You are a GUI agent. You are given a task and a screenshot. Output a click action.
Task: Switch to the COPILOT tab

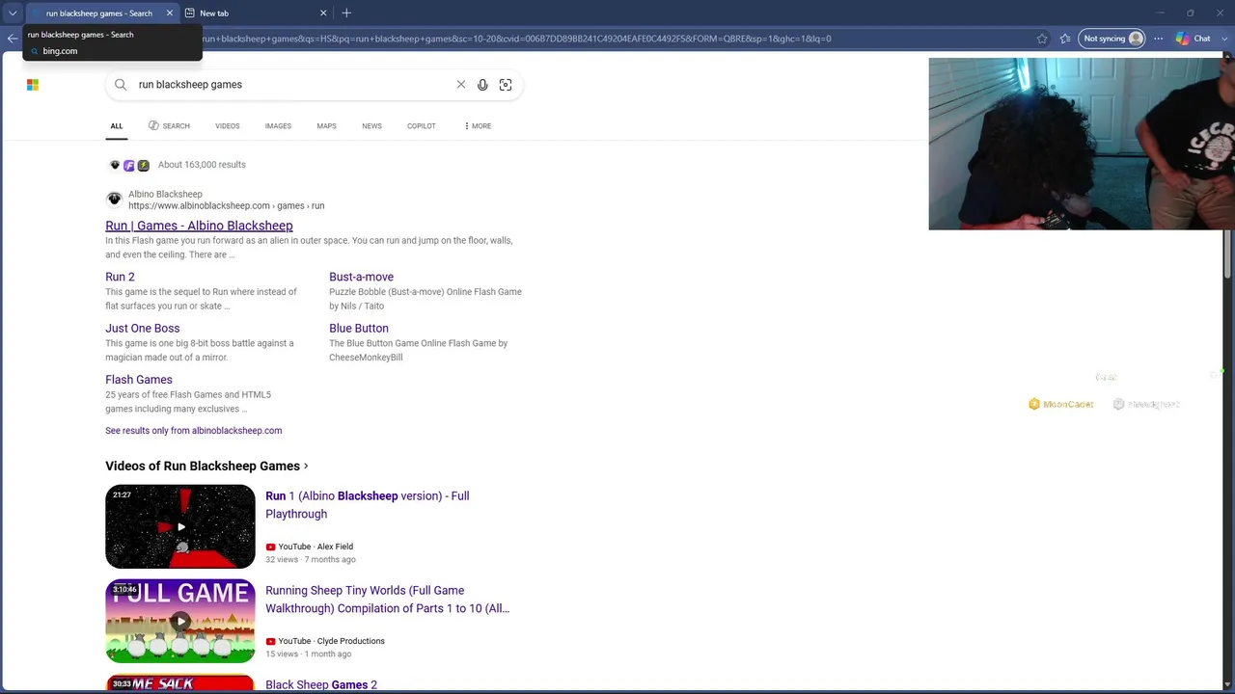(422, 126)
